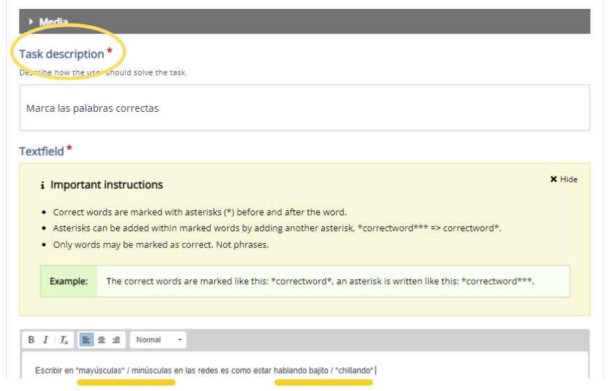Center the text with the align center icon

click(x=102, y=340)
